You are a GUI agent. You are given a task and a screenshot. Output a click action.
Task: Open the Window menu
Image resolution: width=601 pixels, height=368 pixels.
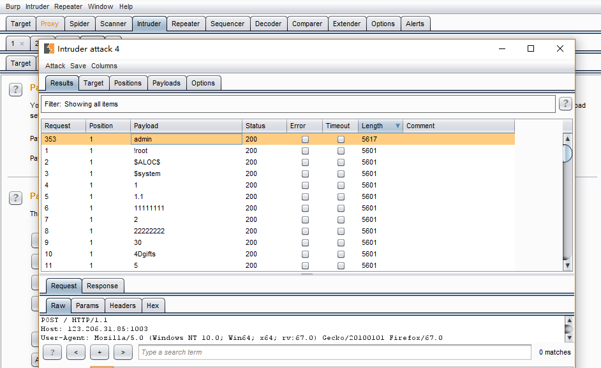coord(100,6)
